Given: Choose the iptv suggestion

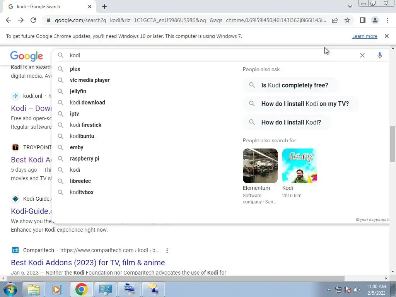Looking at the screenshot, I should point(75,114).
